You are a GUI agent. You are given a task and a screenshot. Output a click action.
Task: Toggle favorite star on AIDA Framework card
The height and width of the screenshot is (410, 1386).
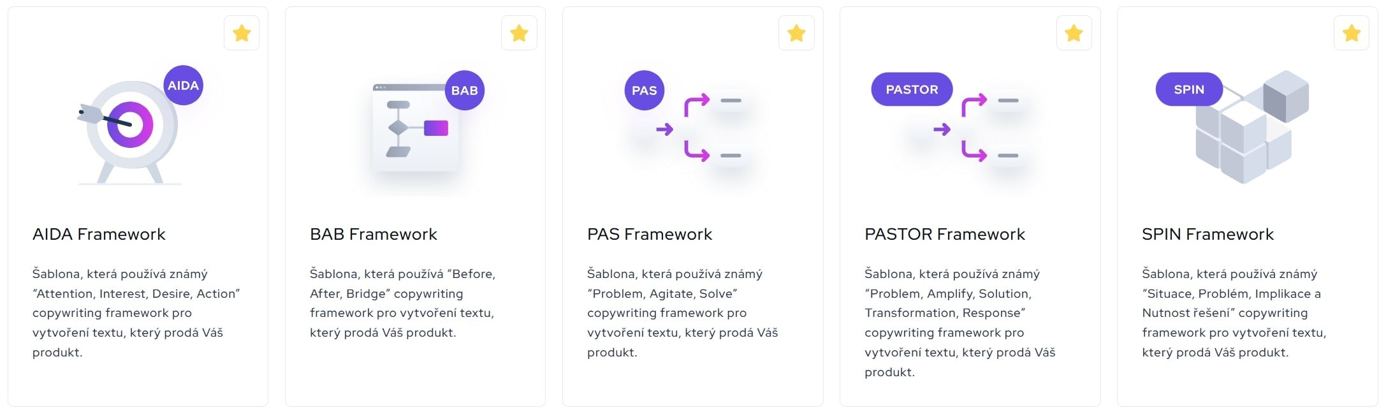coord(242,33)
